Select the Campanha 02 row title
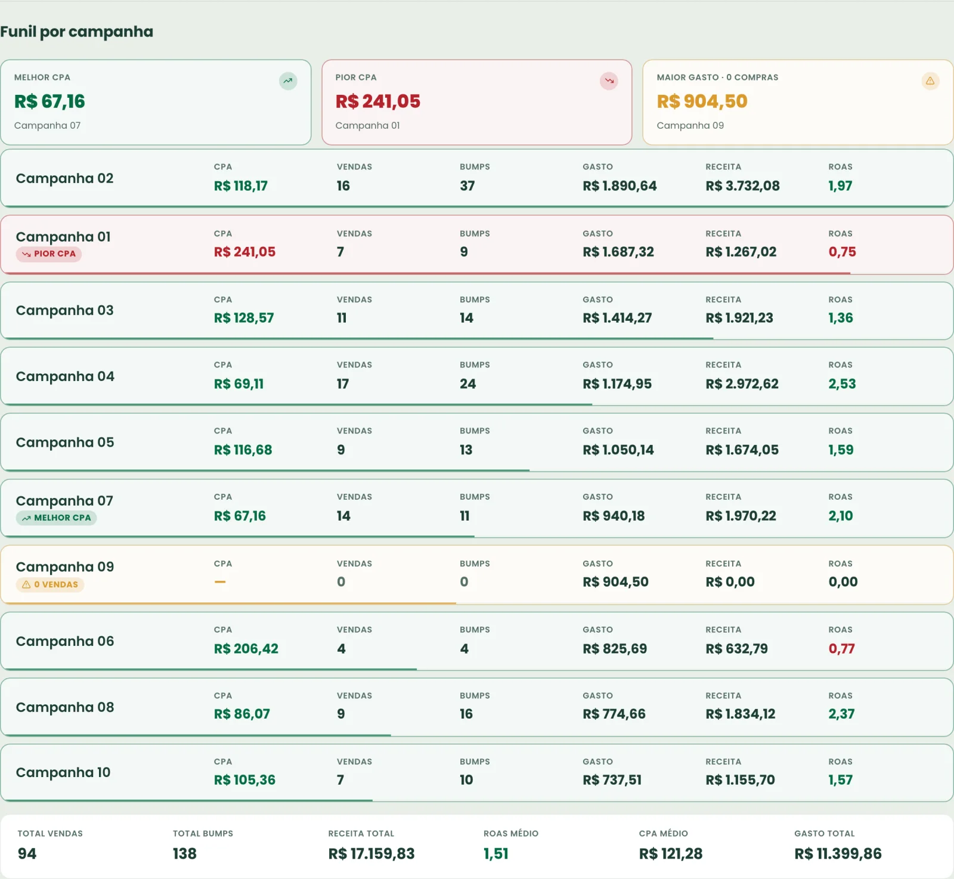The width and height of the screenshot is (954, 879). (x=64, y=178)
